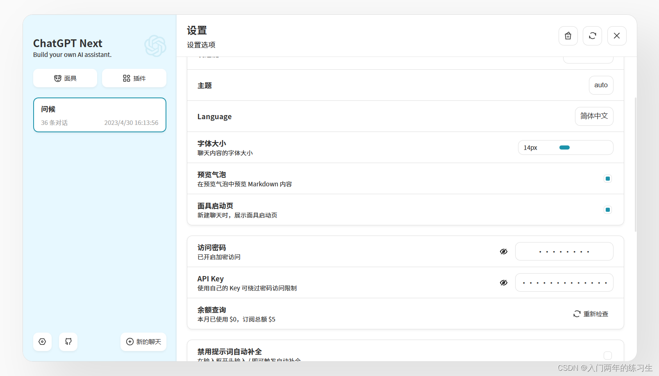Open the Language dropdown showing 简体中文
Image resolution: width=659 pixels, height=376 pixels.
pyautogui.click(x=594, y=116)
